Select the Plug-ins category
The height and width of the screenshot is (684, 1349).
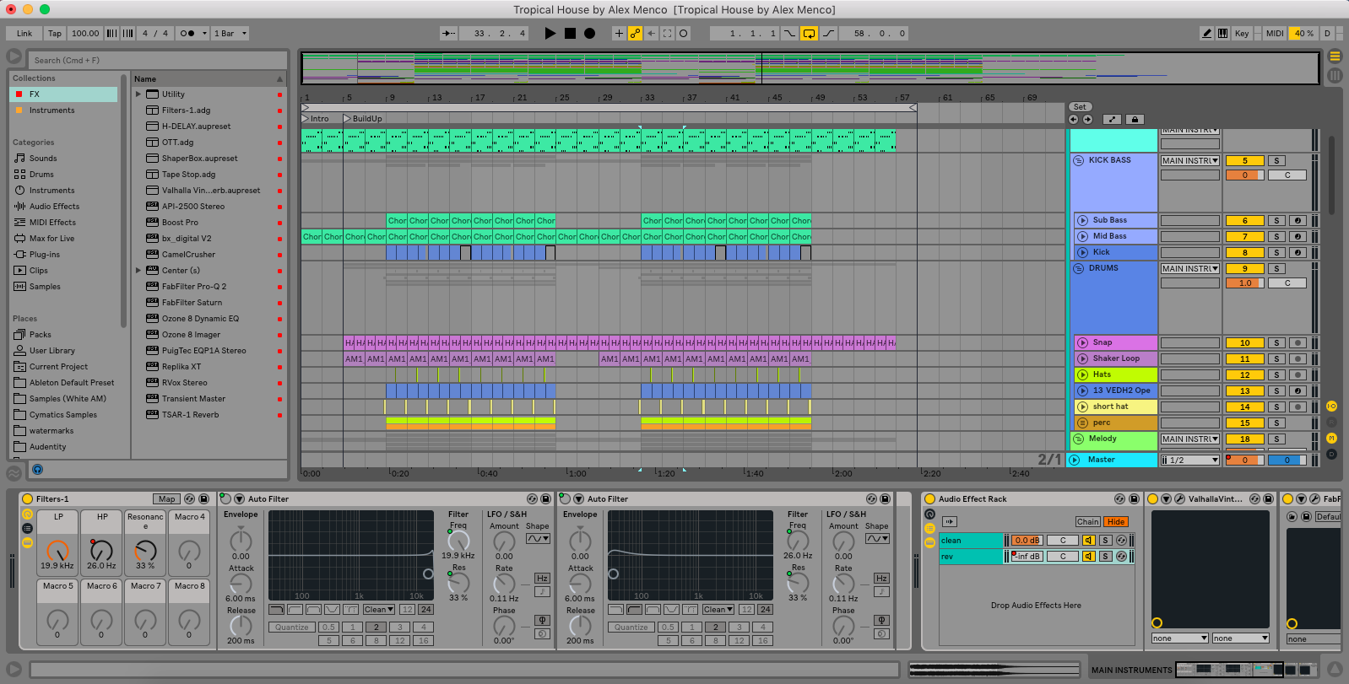coord(45,255)
